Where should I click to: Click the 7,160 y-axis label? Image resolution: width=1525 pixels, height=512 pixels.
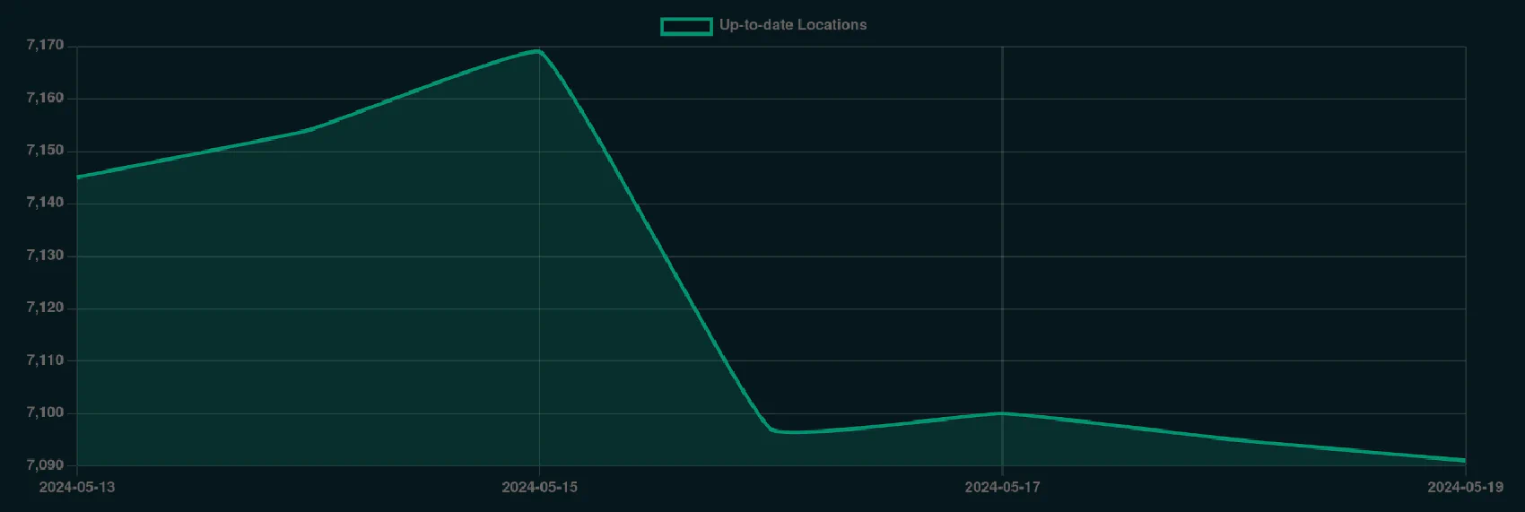(x=45, y=99)
